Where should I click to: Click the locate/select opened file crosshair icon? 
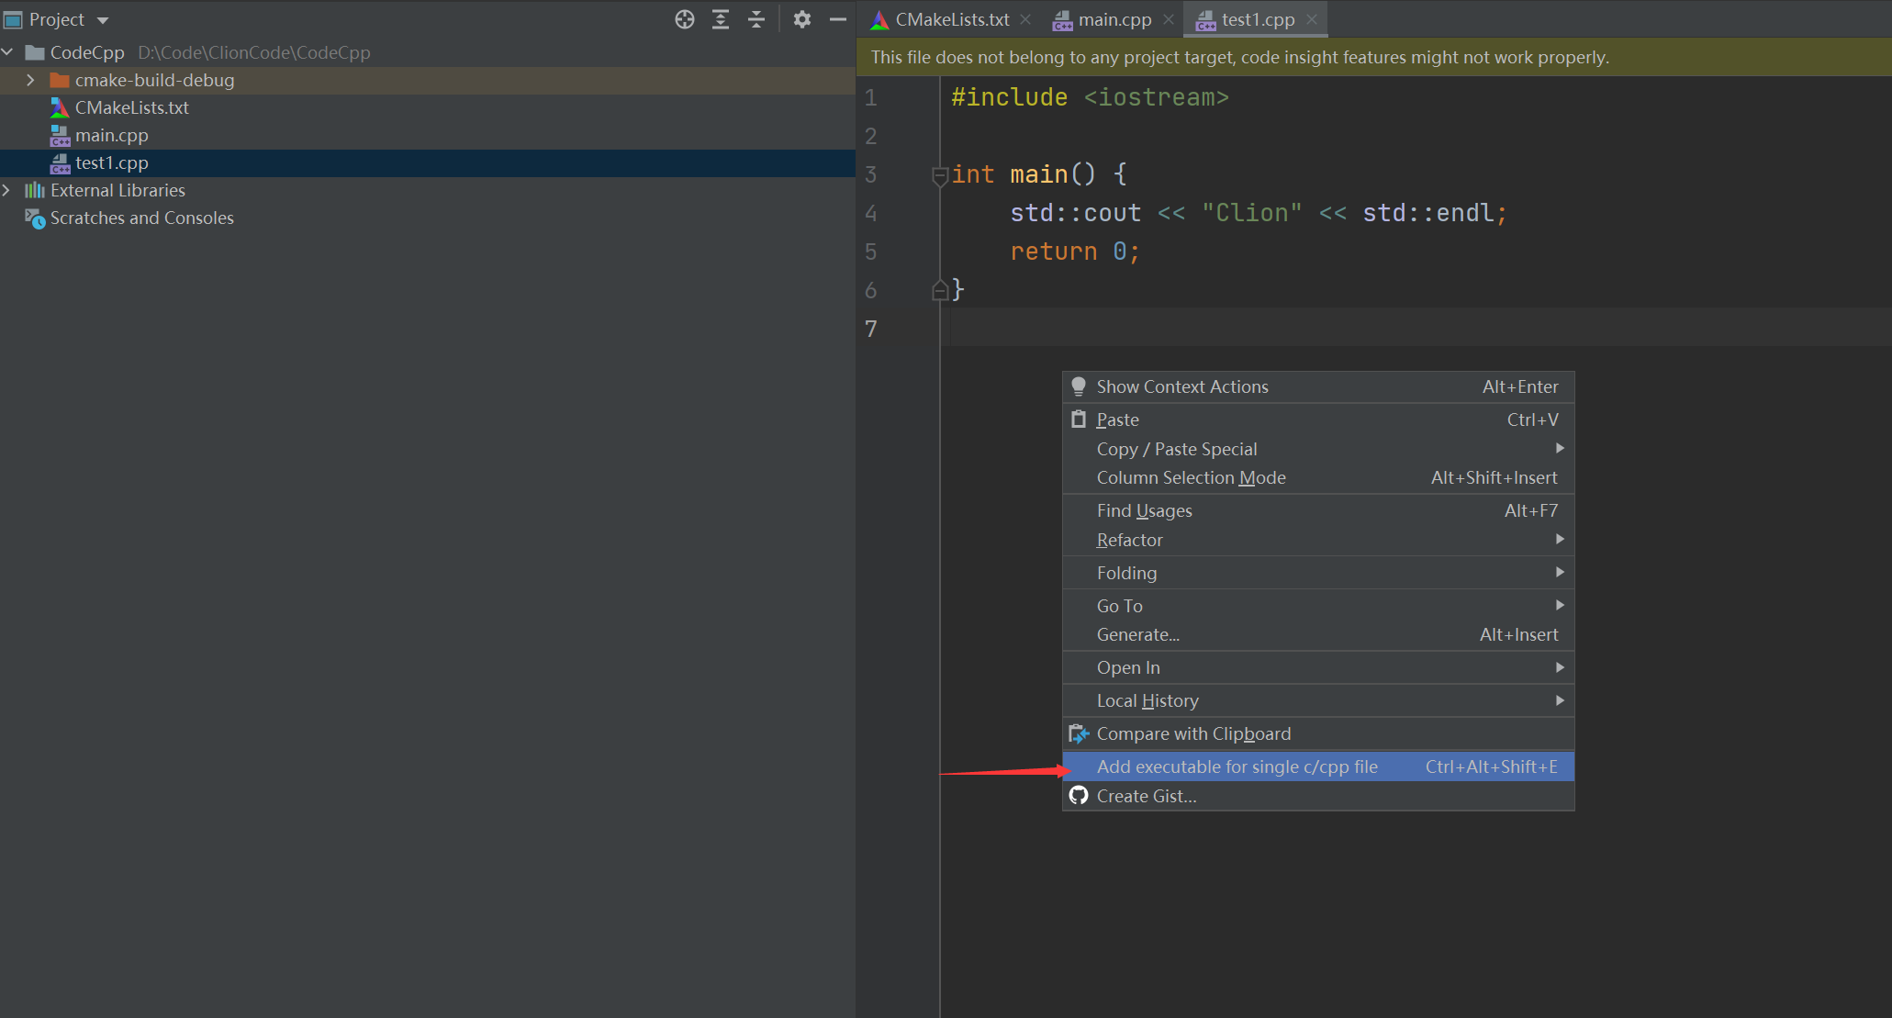[685, 19]
